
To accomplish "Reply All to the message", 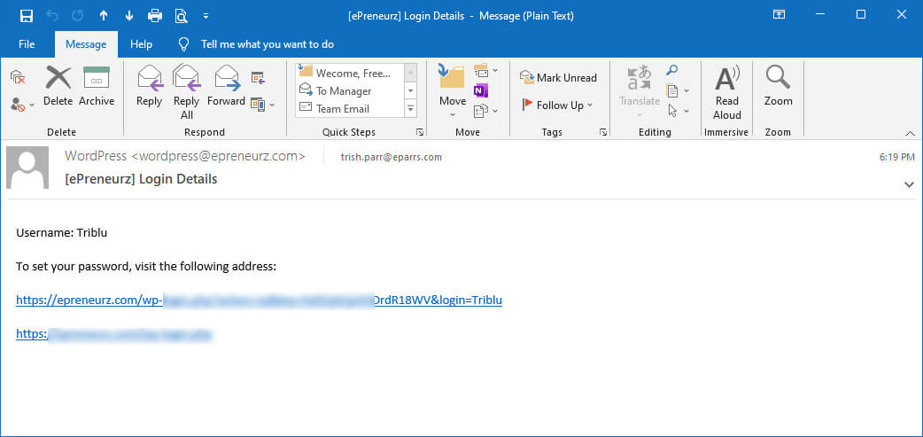I will click(187, 92).
